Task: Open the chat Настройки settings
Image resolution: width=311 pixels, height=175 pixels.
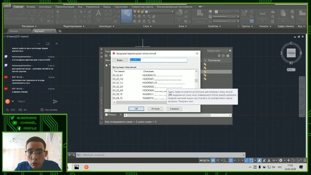Action: click(49, 110)
